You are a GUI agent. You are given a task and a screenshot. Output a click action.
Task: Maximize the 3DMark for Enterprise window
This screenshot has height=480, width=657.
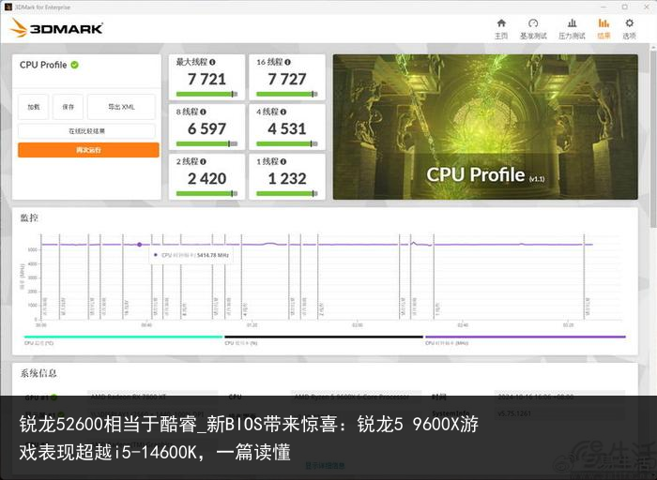625,7
